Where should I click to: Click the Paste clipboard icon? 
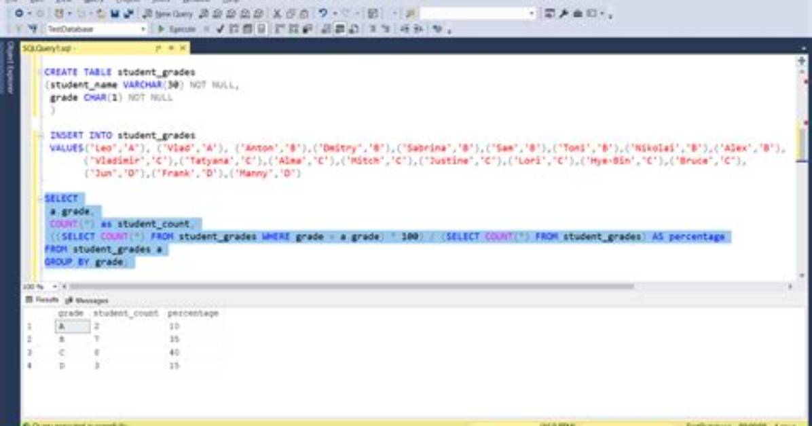point(304,14)
